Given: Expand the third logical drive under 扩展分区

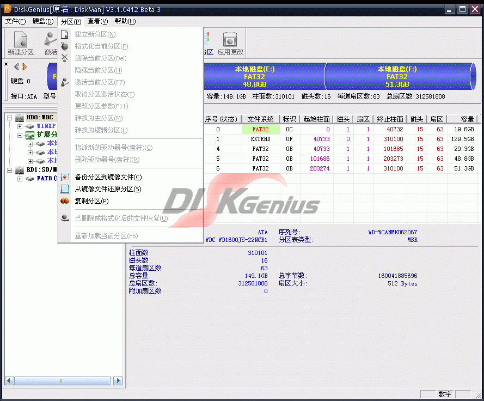Looking at the screenshot, I should [x=30, y=161].
